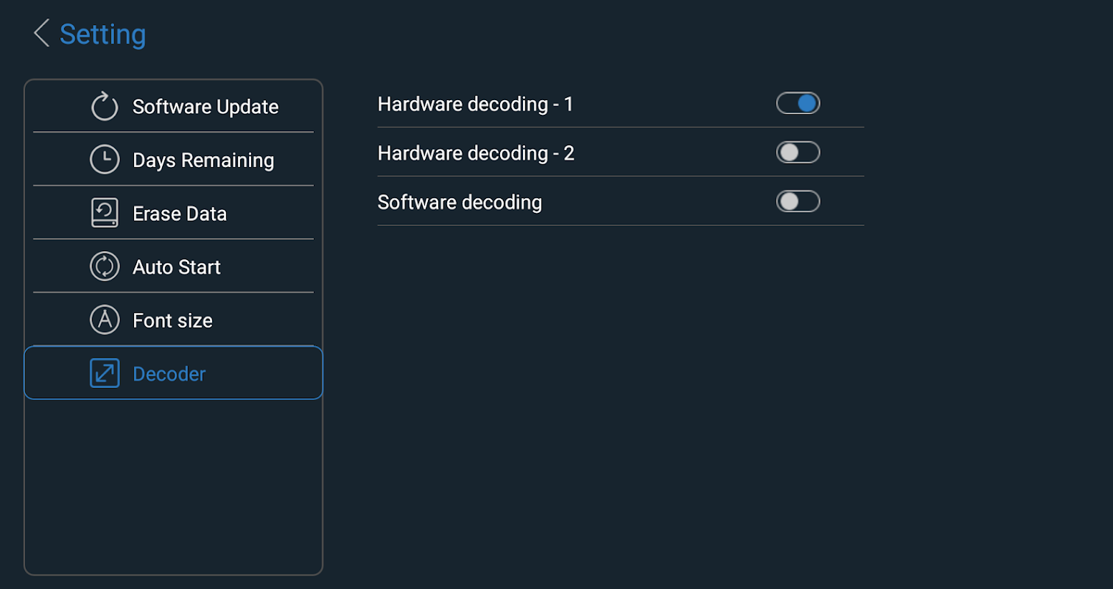The width and height of the screenshot is (1113, 589).
Task: Click the Software Update refresh icon
Action: (x=105, y=106)
